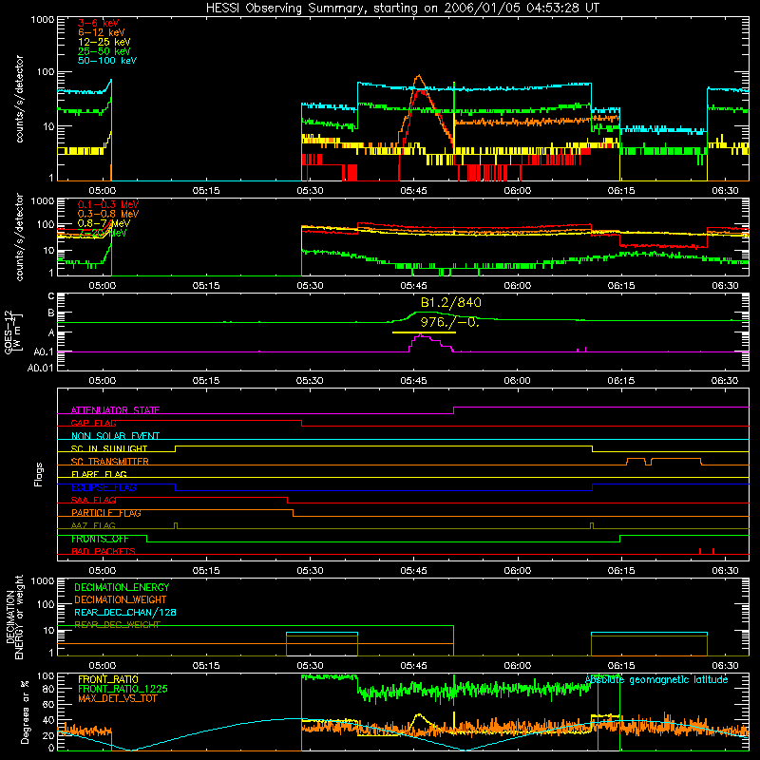The height and width of the screenshot is (760, 760).
Task: Click '06:00' tick under the MeV panel
Action: click(x=518, y=286)
